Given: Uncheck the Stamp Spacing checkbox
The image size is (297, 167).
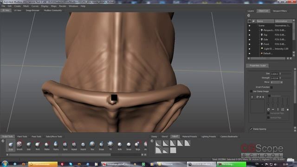Looking at the screenshot, I should click(x=251, y=129).
